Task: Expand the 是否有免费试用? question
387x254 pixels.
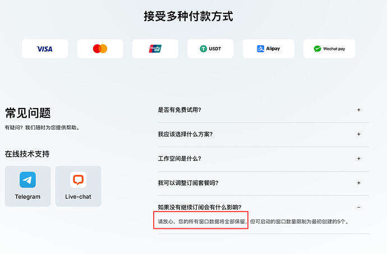Action: [264, 110]
